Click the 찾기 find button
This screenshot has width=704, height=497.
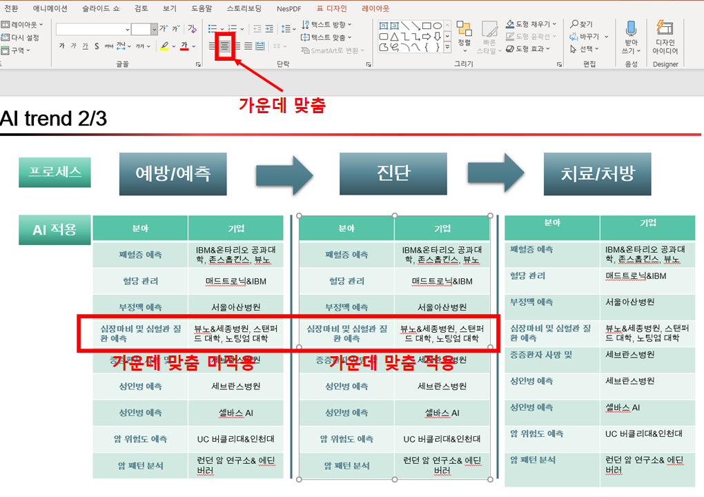click(581, 23)
